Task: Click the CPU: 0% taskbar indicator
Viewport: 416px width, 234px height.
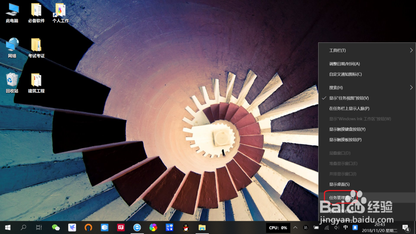Action: pos(278,228)
